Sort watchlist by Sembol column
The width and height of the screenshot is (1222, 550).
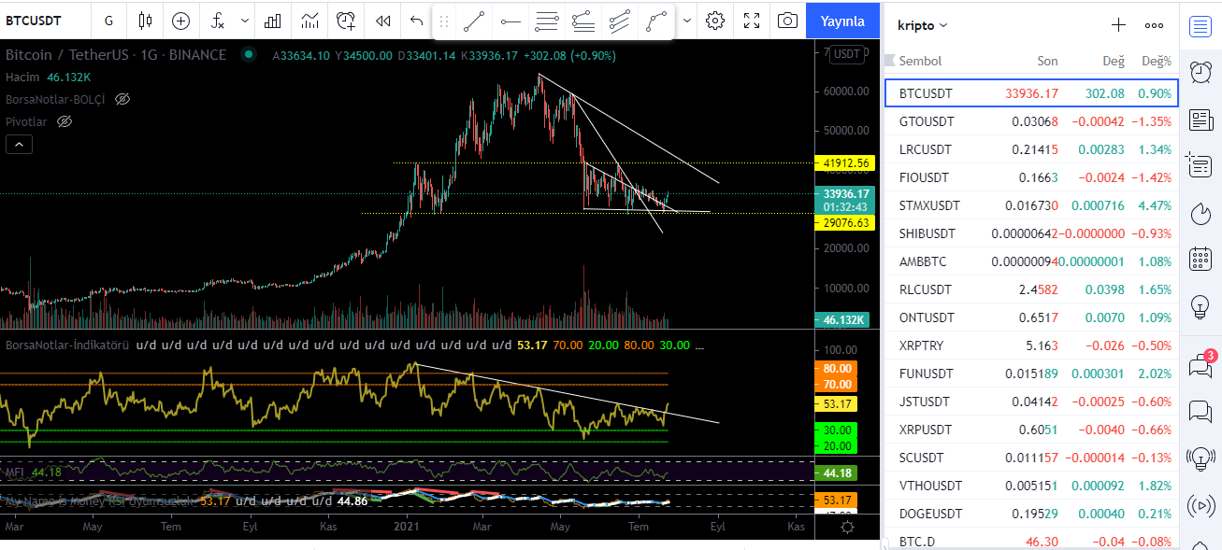pyautogui.click(x=920, y=61)
